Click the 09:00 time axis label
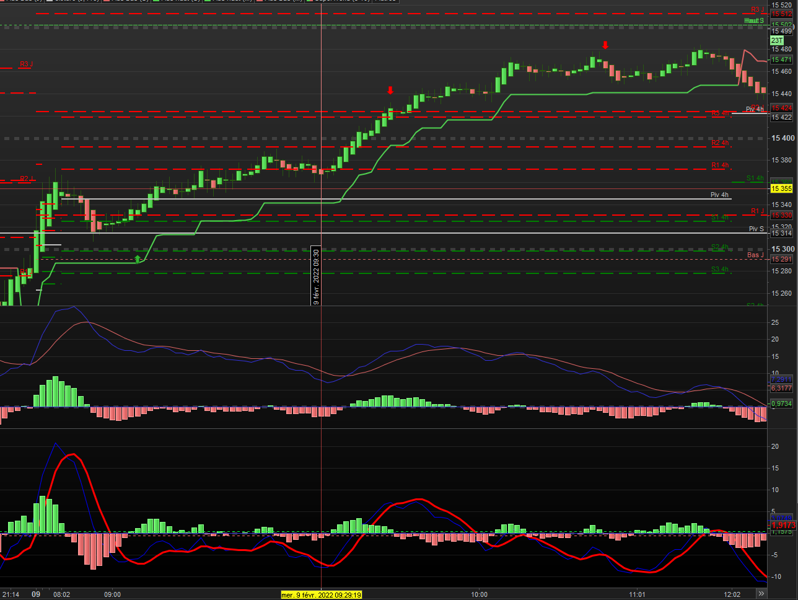 click(112, 594)
